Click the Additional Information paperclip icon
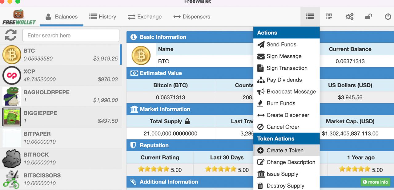Image resolution: width=394 pixels, height=190 pixels. pyautogui.click(x=133, y=182)
